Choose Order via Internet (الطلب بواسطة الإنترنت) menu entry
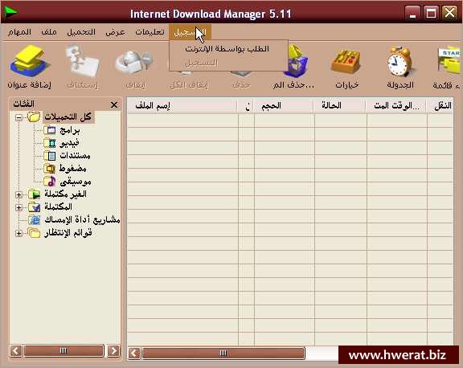Screen dimensions: 463x368 click(227, 49)
